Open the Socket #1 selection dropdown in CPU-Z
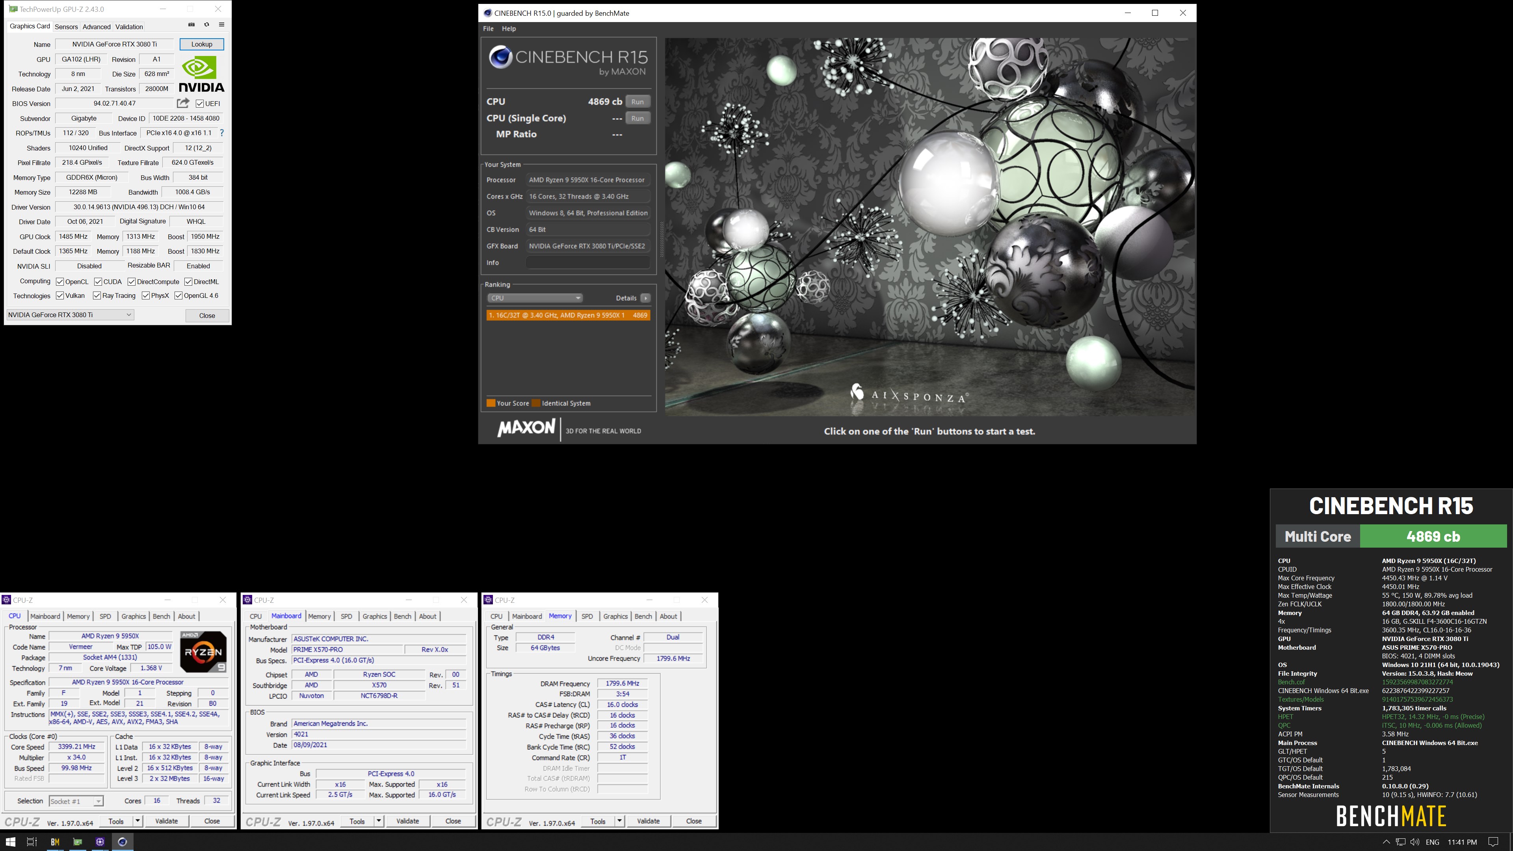This screenshot has width=1513, height=851. pyautogui.click(x=76, y=801)
